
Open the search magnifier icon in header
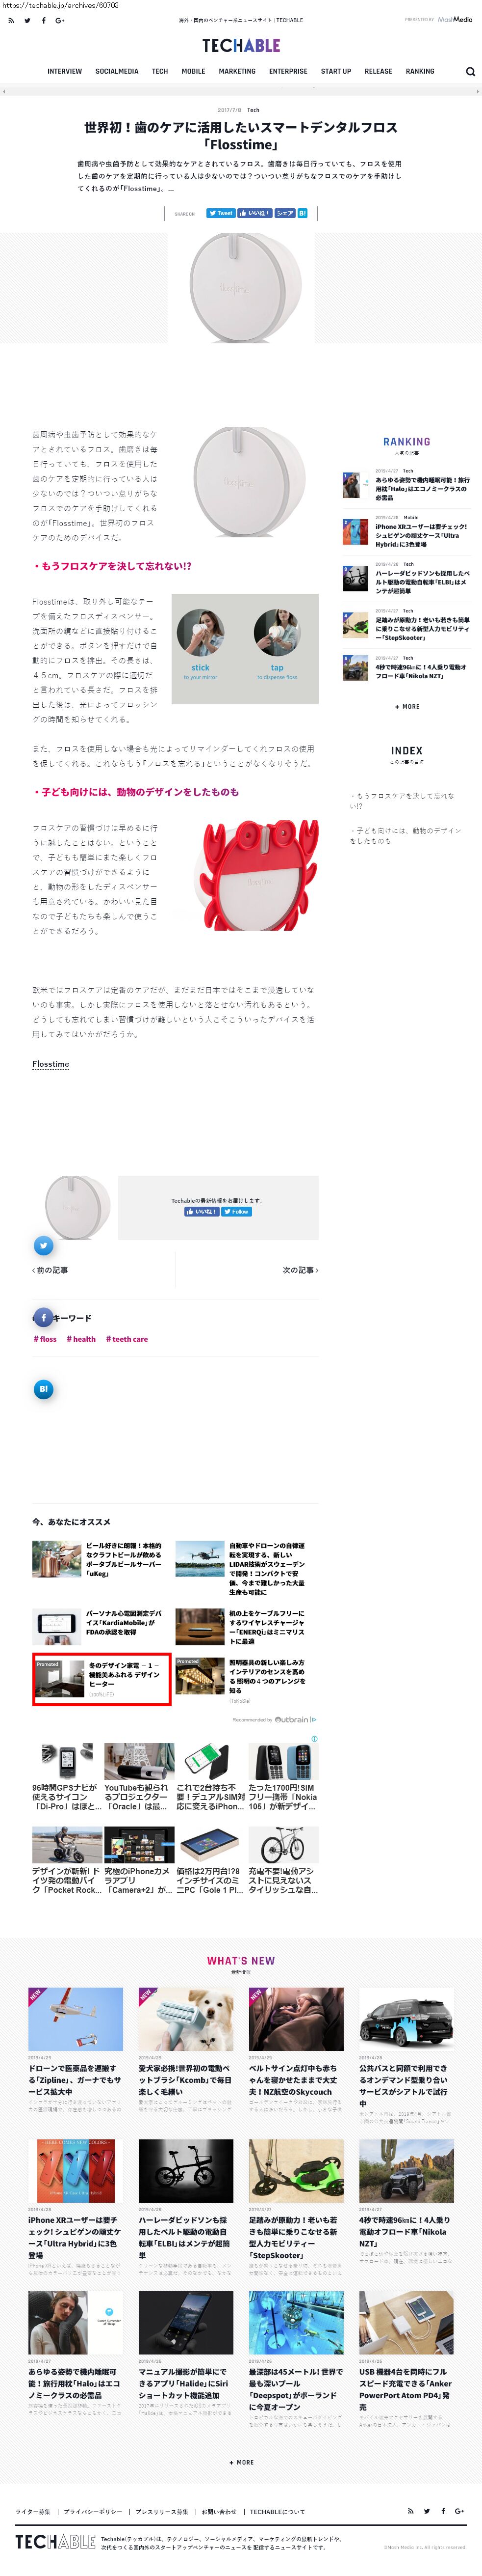[x=470, y=72]
